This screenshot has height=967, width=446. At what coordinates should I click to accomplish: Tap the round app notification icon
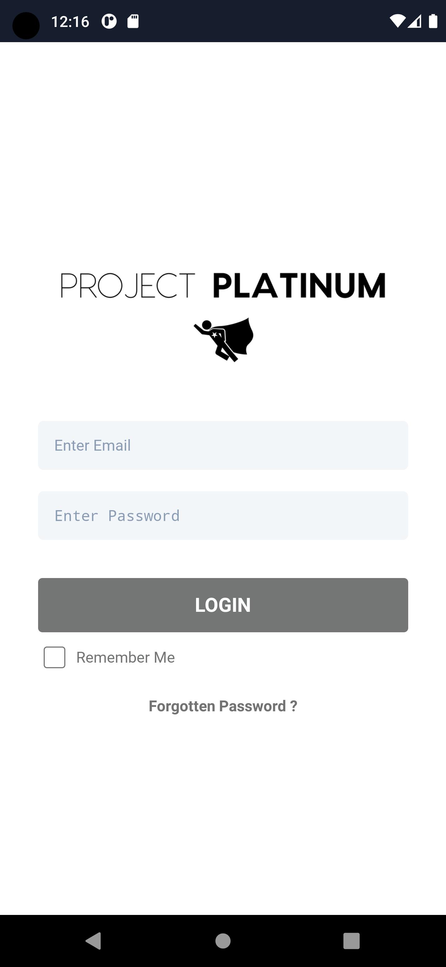[109, 21]
